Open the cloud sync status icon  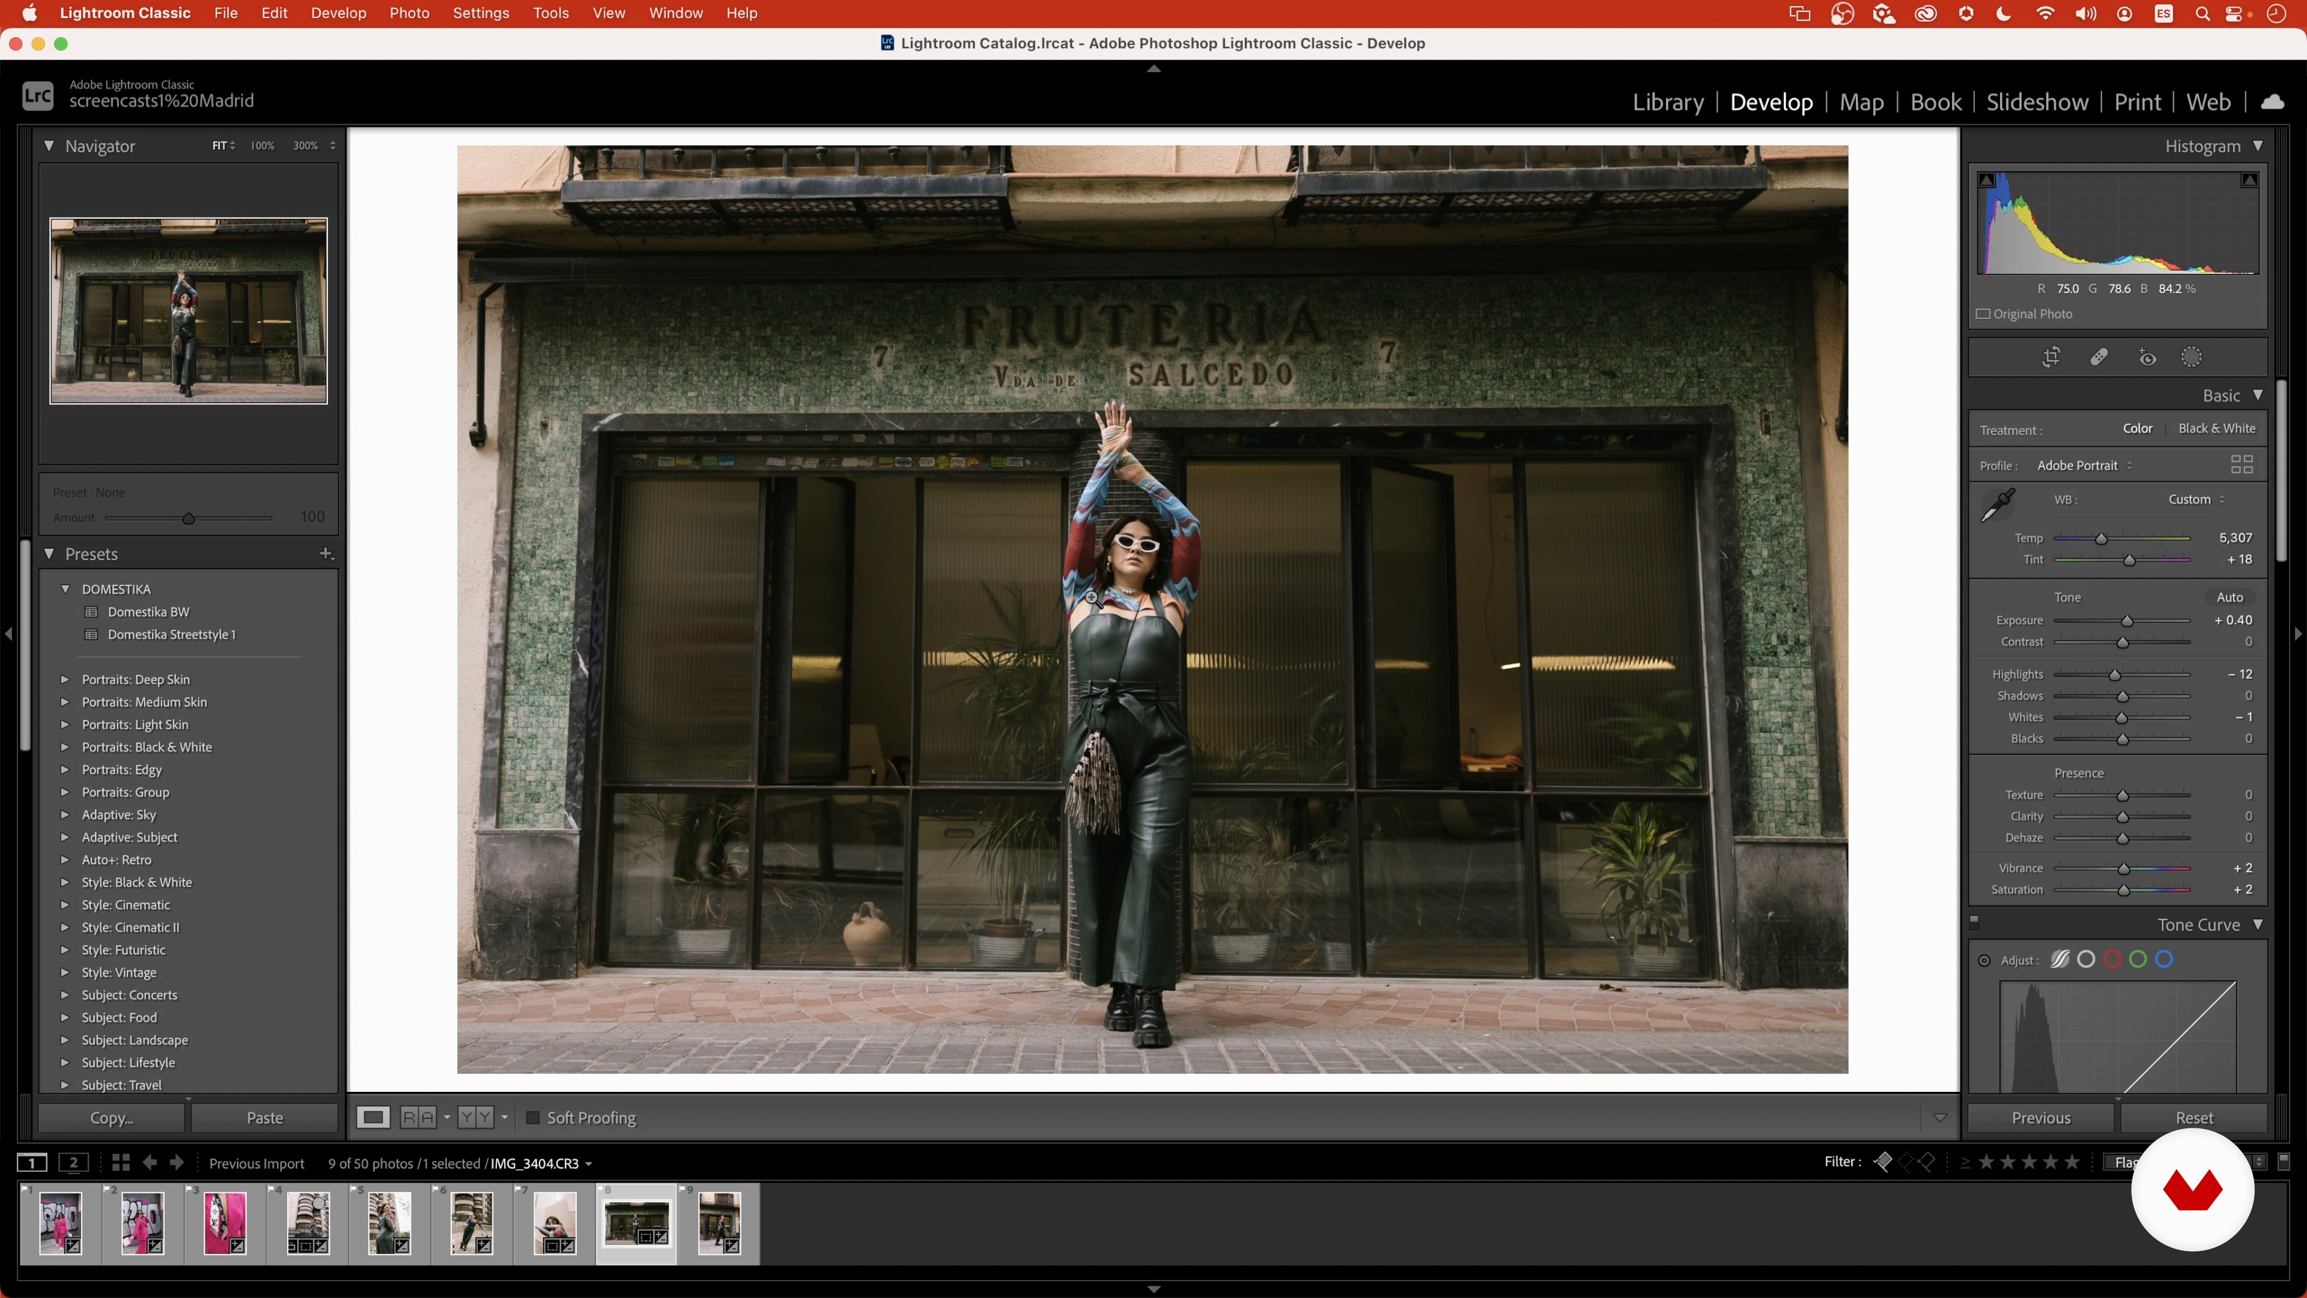pyautogui.click(x=2272, y=102)
